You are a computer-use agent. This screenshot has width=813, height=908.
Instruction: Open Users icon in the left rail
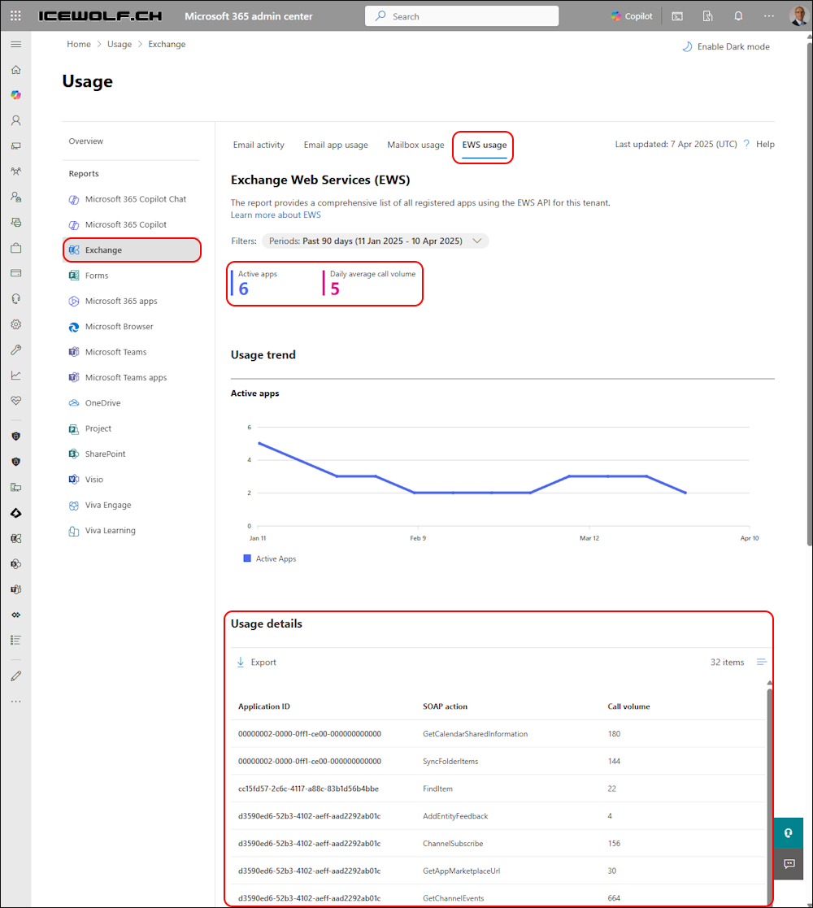pos(15,120)
